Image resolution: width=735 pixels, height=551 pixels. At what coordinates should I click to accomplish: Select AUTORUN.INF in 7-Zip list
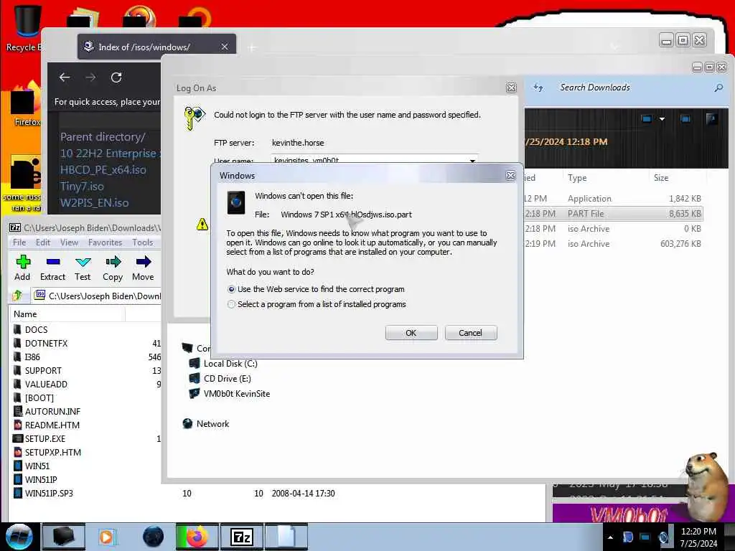(x=52, y=411)
